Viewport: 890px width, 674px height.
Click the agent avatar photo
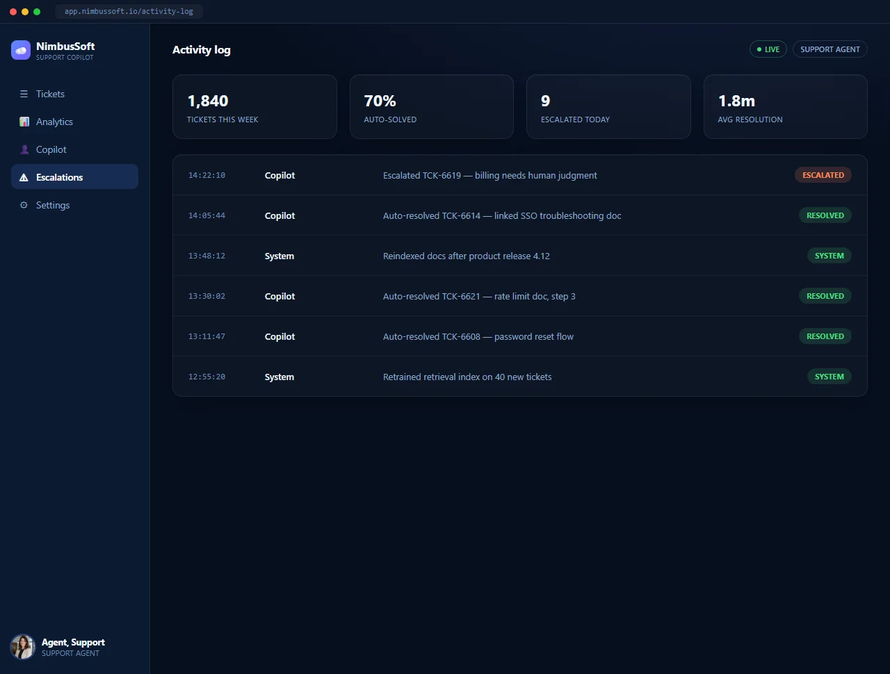[x=23, y=647]
